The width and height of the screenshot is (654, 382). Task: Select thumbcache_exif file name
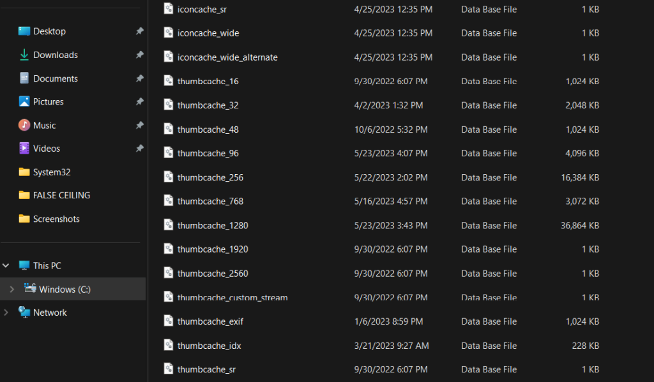[210, 321]
